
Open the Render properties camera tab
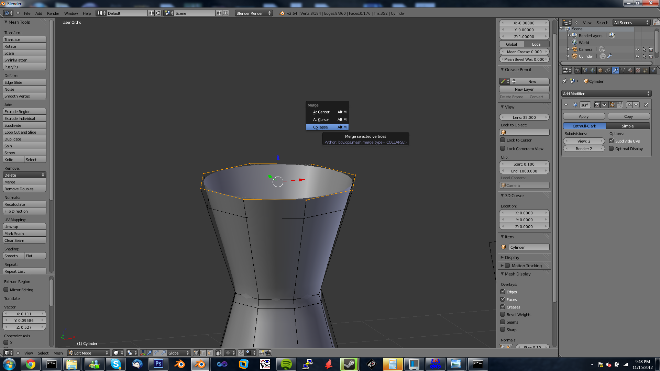pos(577,70)
